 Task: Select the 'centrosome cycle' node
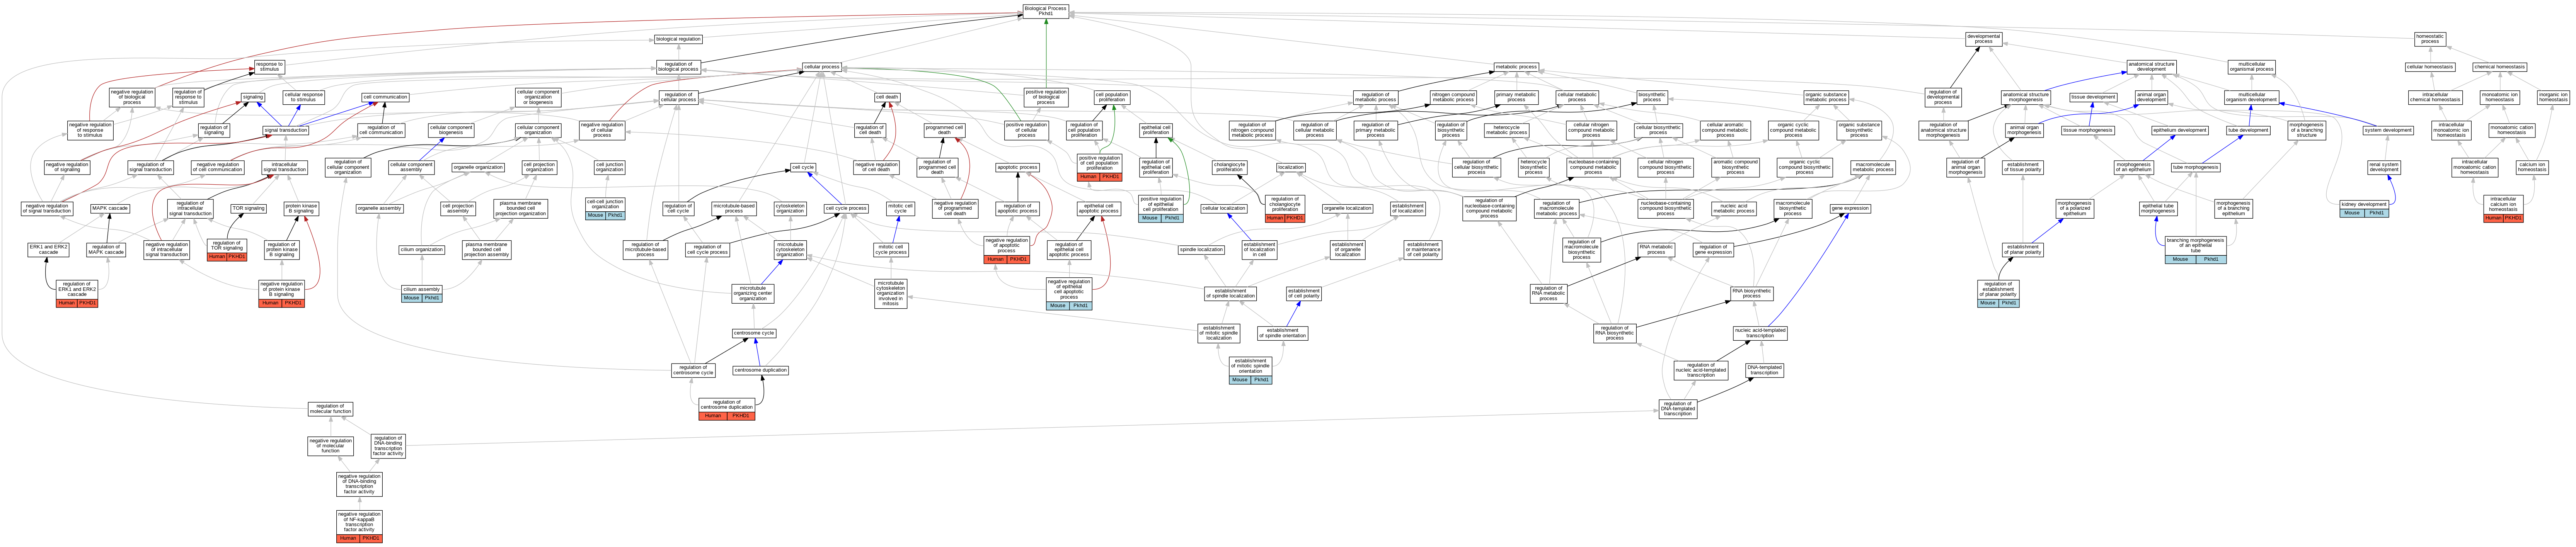click(754, 333)
